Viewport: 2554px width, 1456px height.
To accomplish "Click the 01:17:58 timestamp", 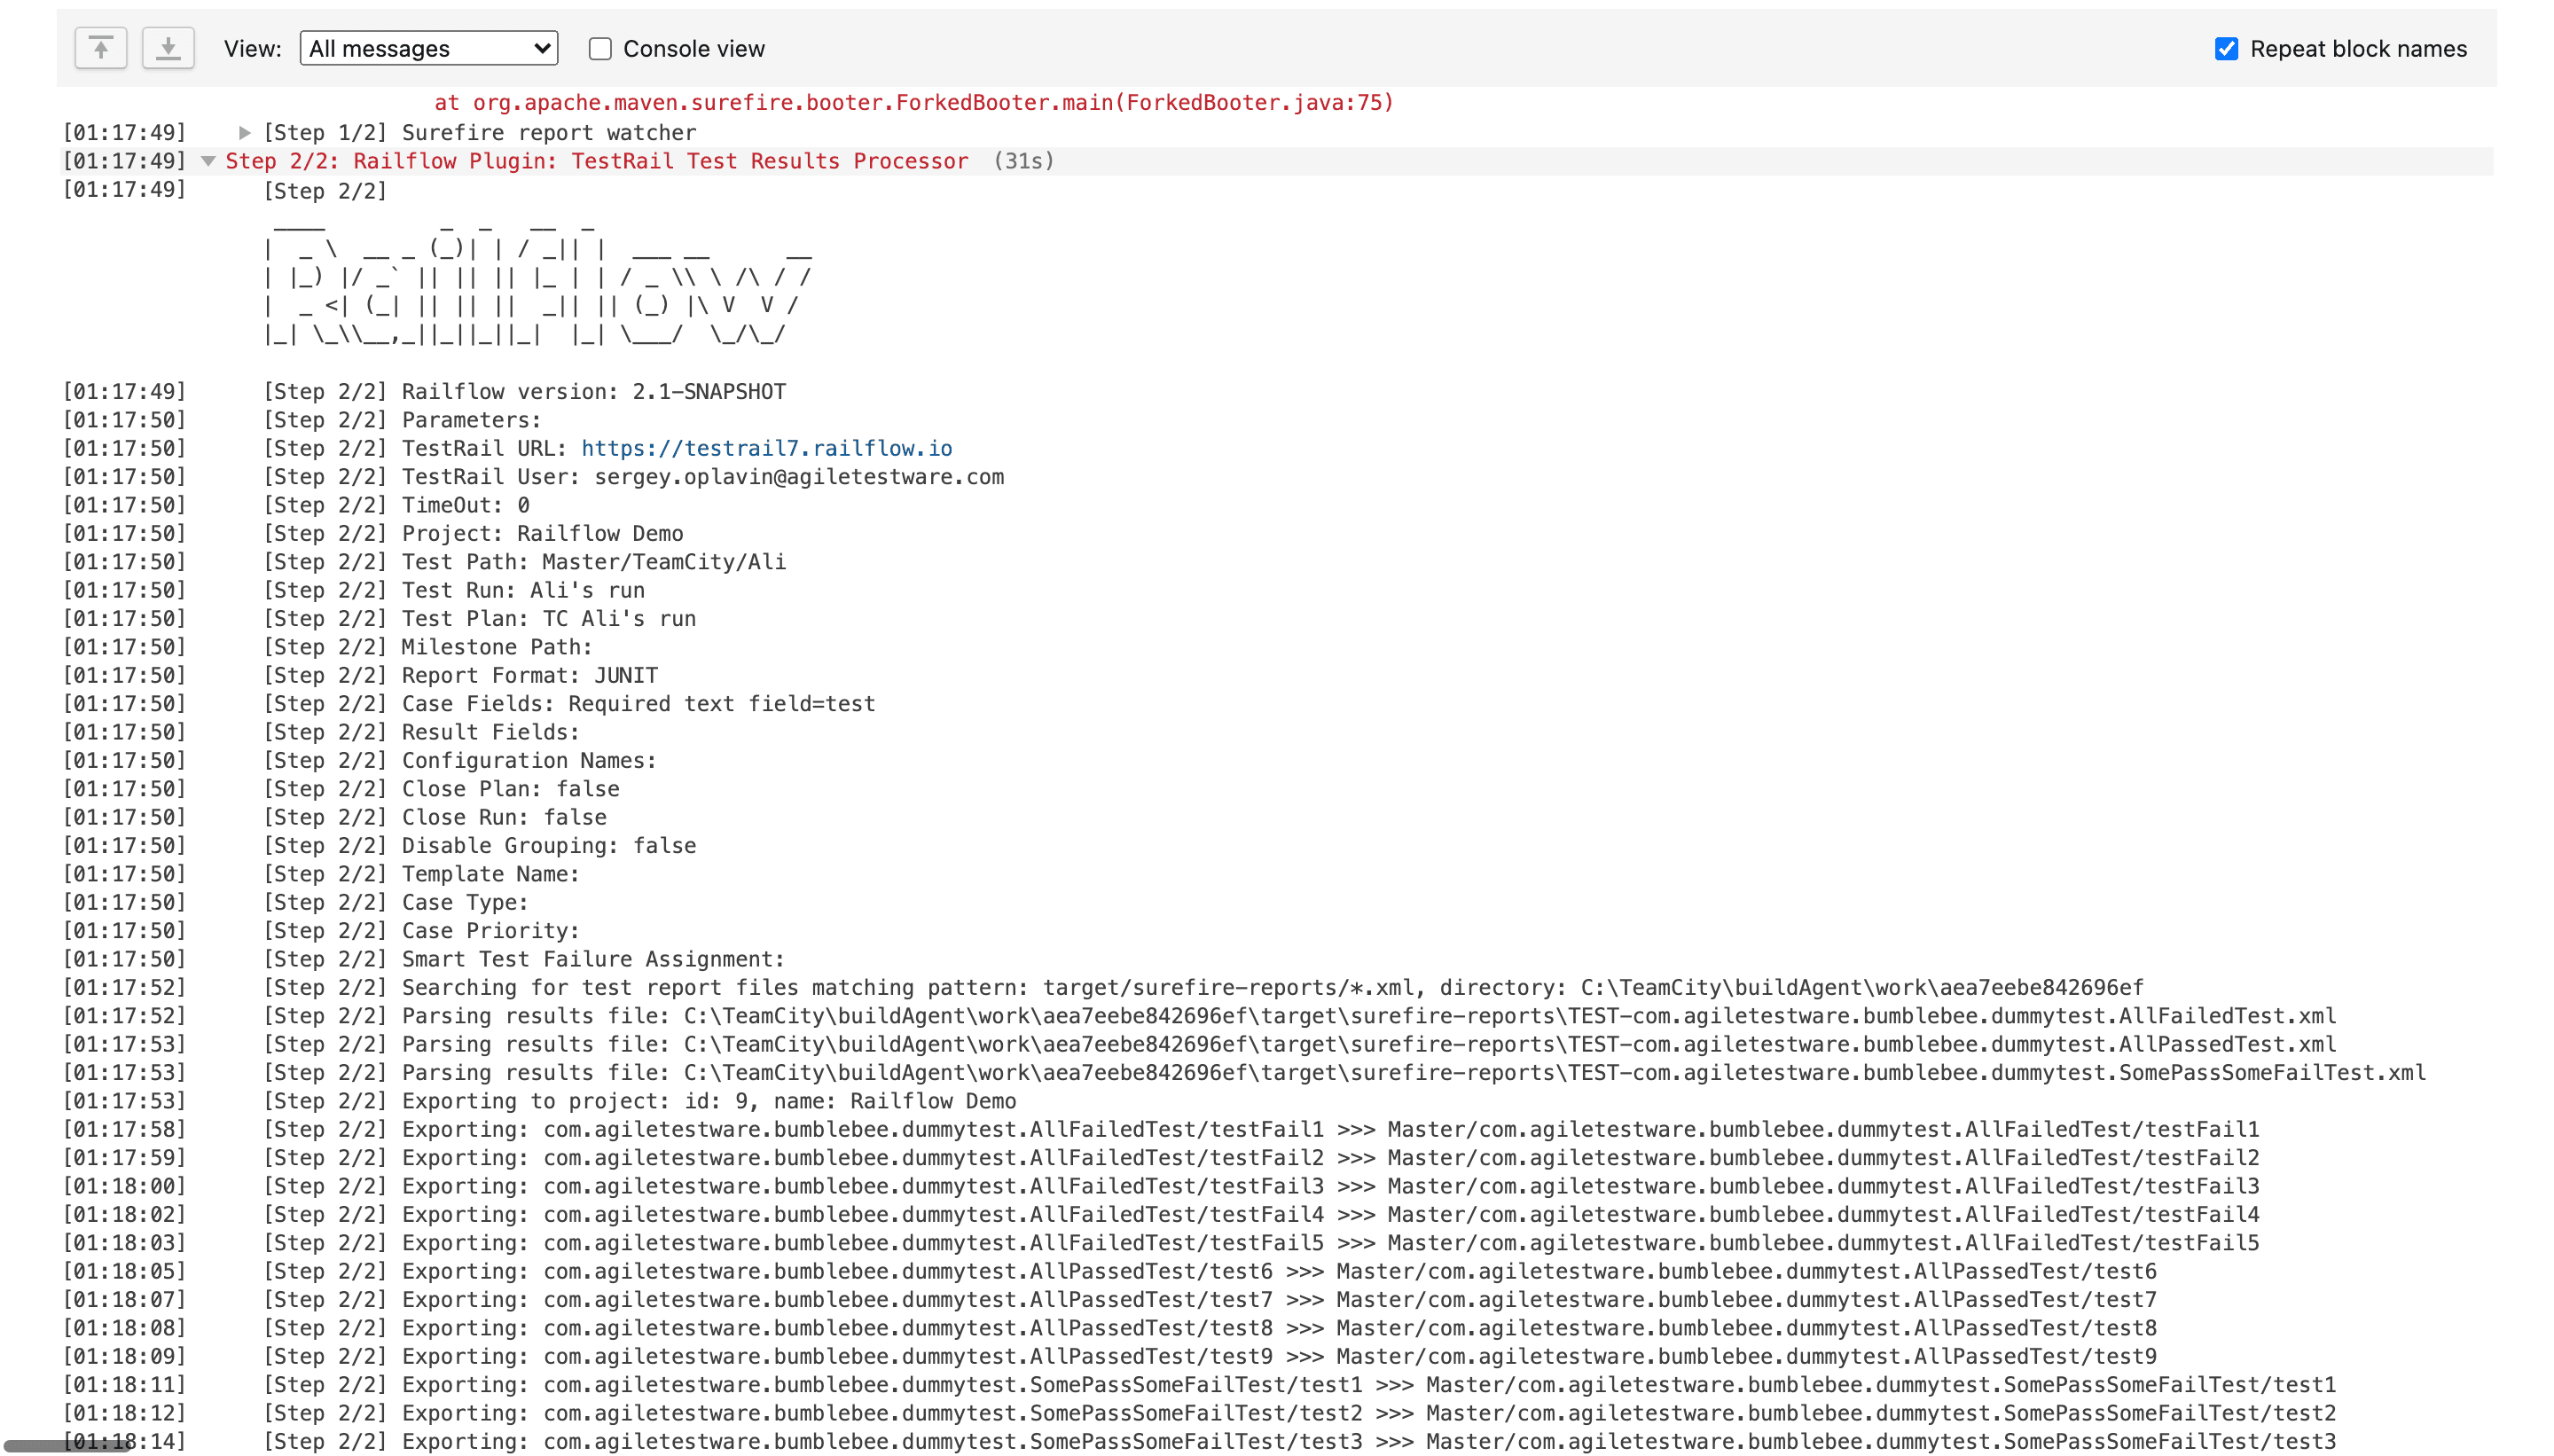I will point(125,1130).
